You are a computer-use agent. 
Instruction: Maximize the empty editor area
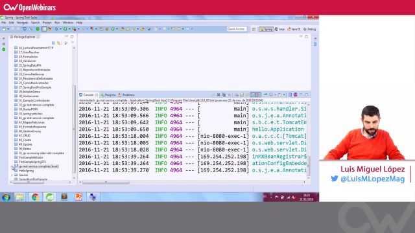(x=307, y=37)
